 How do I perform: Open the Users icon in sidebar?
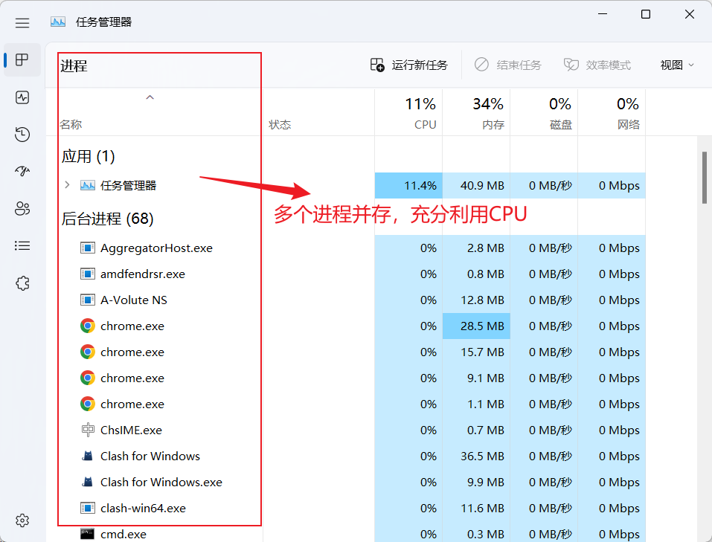coord(22,208)
